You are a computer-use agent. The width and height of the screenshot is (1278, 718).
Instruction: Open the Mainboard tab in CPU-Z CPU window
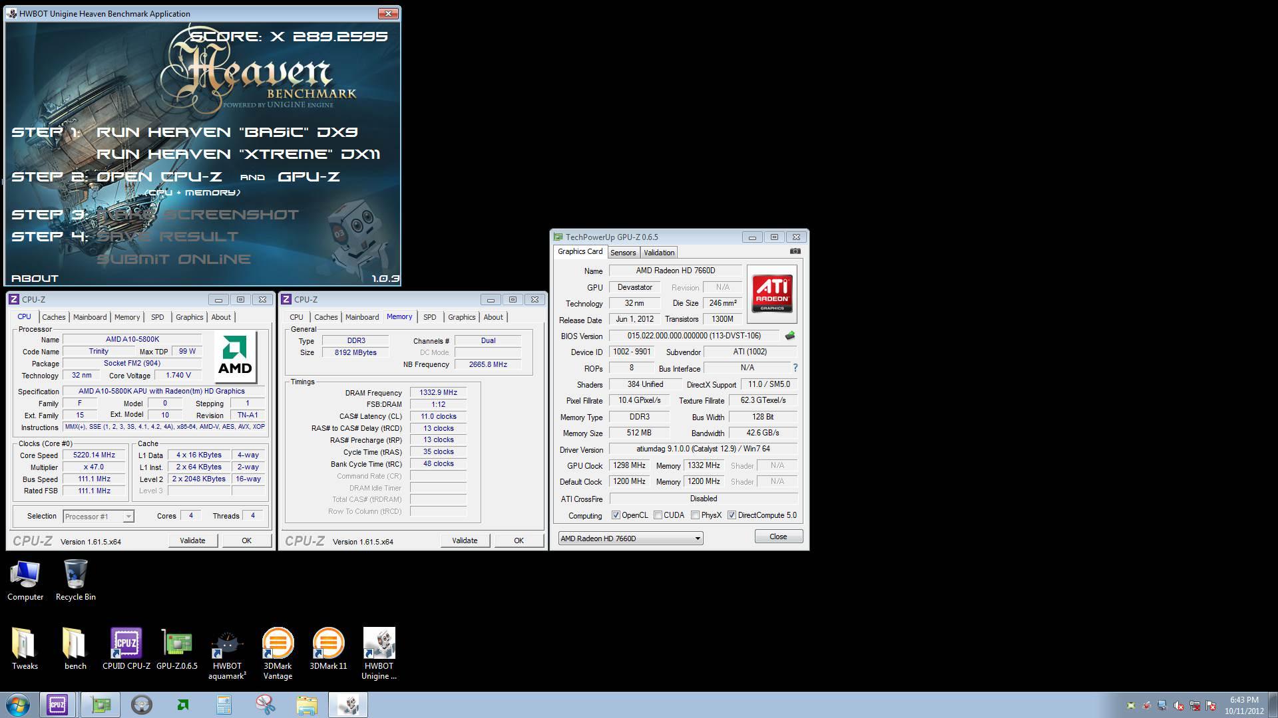(90, 317)
